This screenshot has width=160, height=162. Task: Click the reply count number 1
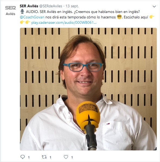point(29,157)
